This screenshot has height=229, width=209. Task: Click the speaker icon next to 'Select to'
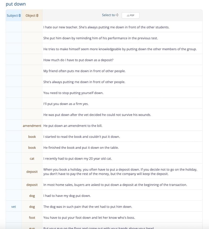coord(117,15)
